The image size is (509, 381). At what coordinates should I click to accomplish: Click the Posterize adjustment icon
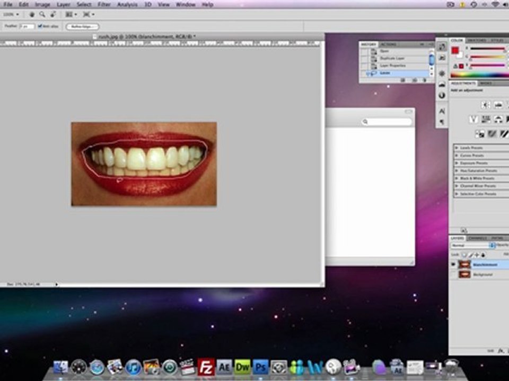(492, 133)
